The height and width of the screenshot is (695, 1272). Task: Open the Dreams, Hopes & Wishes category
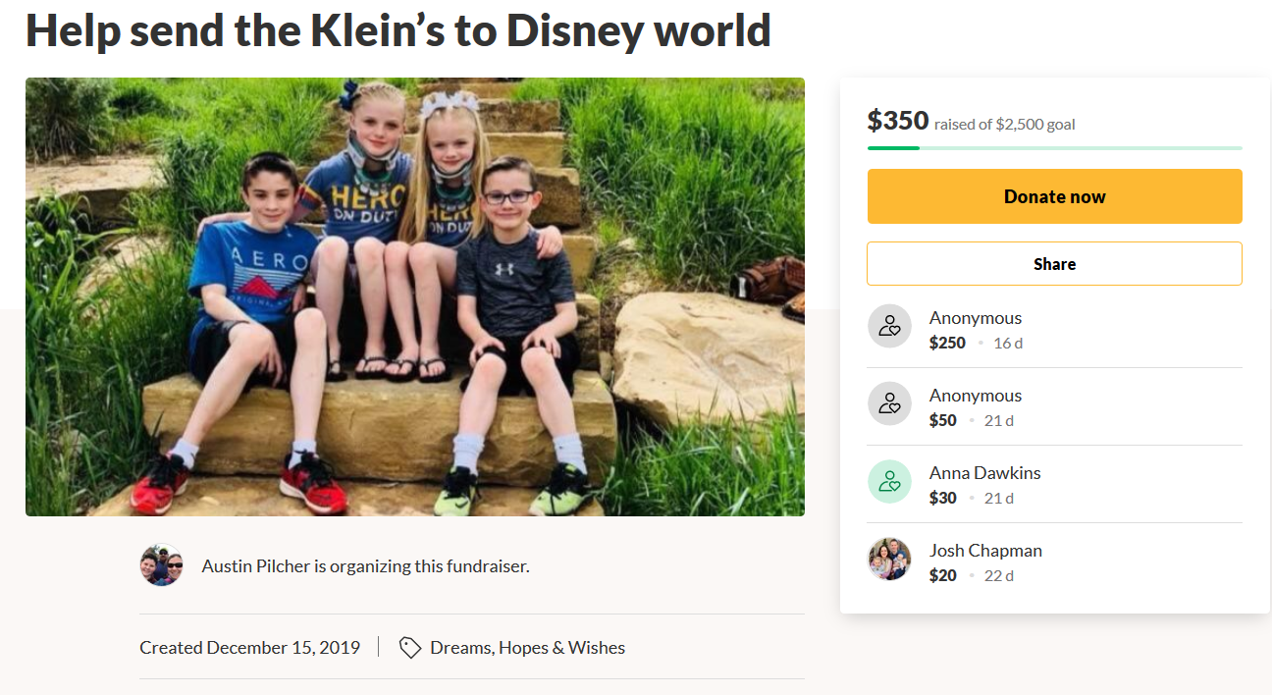click(x=527, y=648)
